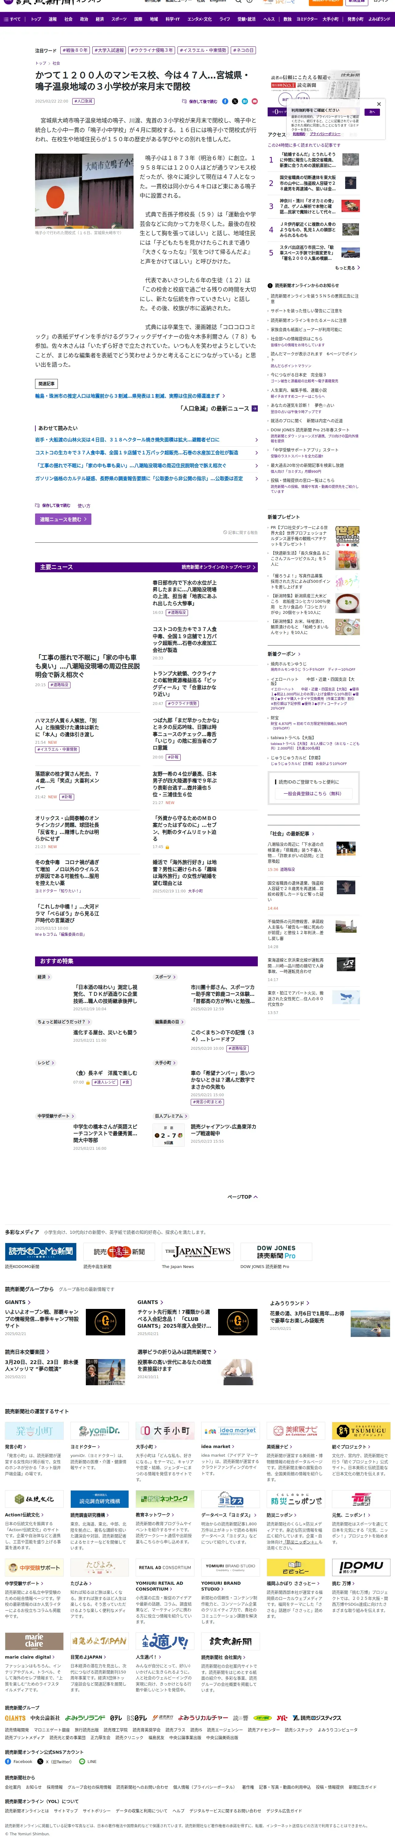
Task: Click 美術展ナビ logo tile
Action: pos(296,1431)
